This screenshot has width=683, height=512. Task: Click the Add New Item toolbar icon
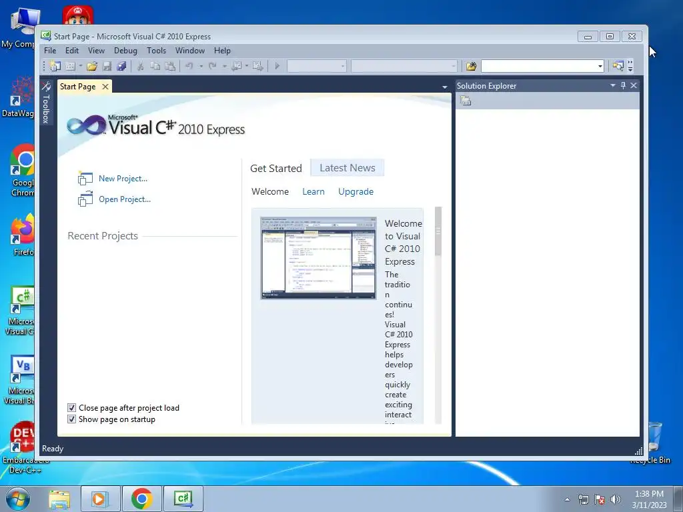point(70,66)
